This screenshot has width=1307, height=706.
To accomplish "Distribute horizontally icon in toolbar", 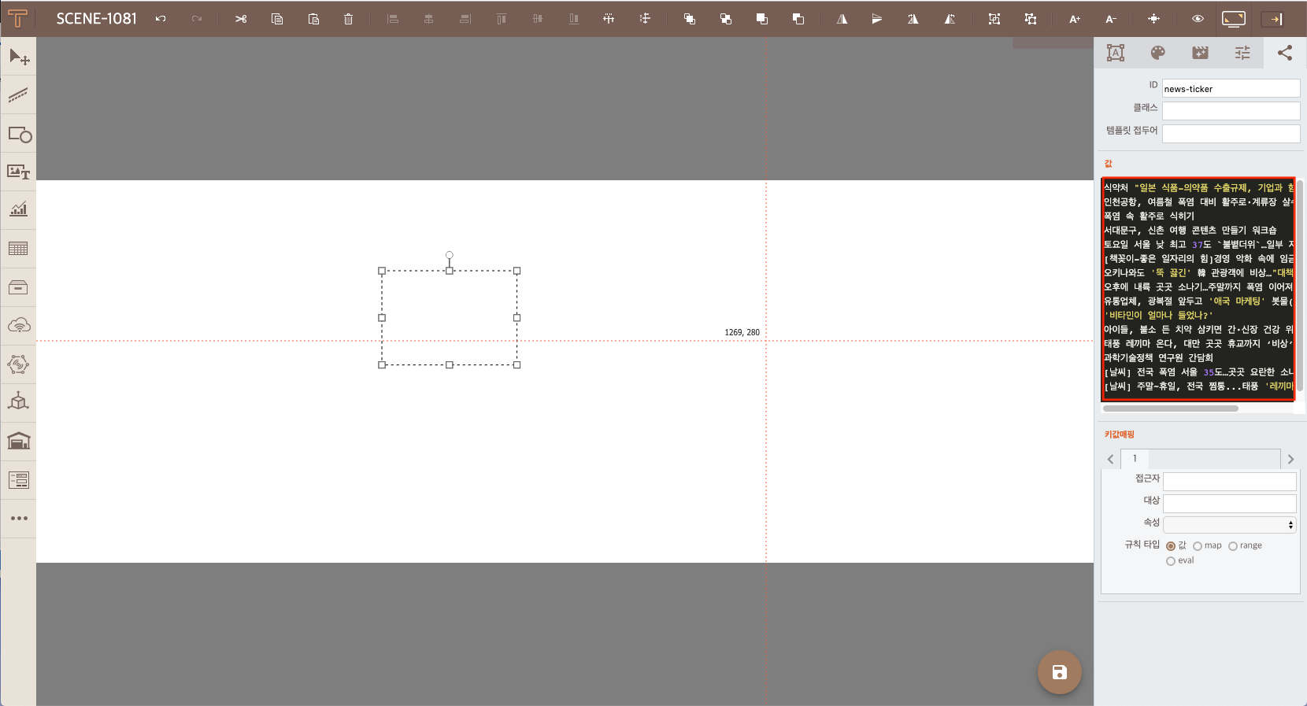I will coord(609,19).
